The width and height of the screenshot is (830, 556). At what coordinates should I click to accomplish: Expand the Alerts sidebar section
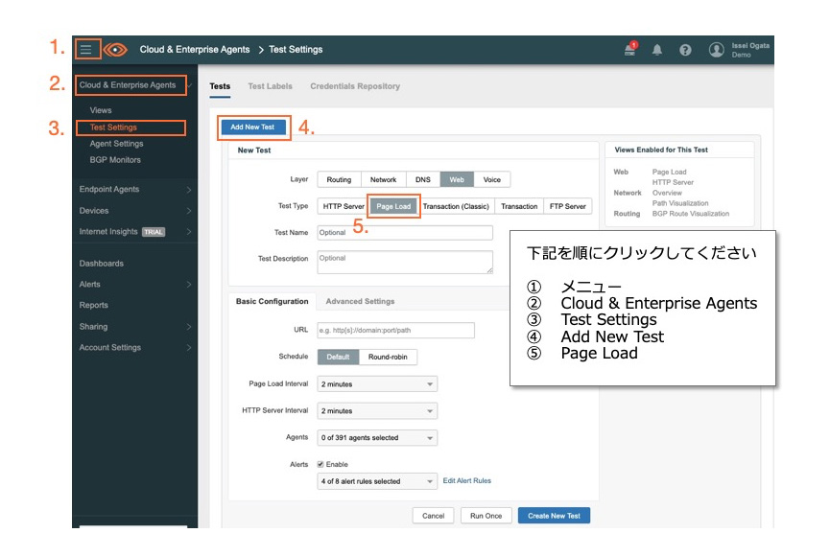click(134, 284)
